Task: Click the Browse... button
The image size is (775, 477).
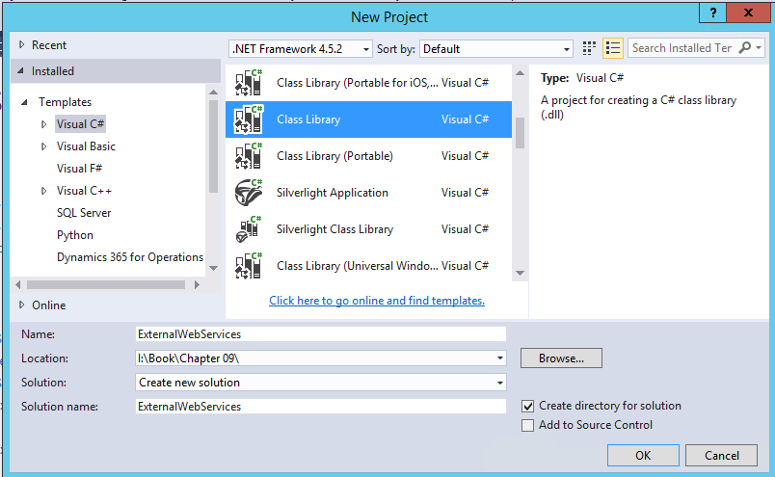Action: pyautogui.click(x=561, y=358)
